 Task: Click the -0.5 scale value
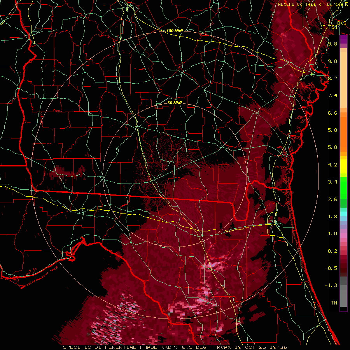click(331, 268)
